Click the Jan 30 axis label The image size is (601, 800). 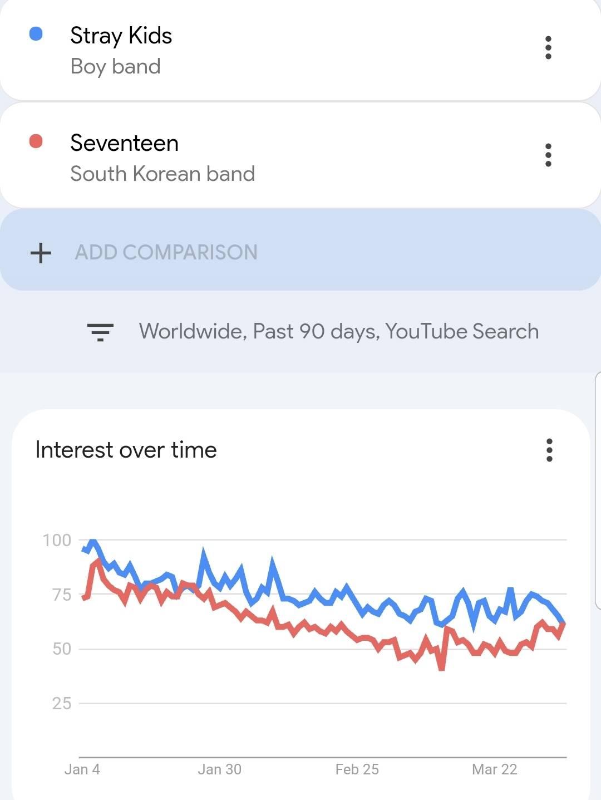coord(219,769)
